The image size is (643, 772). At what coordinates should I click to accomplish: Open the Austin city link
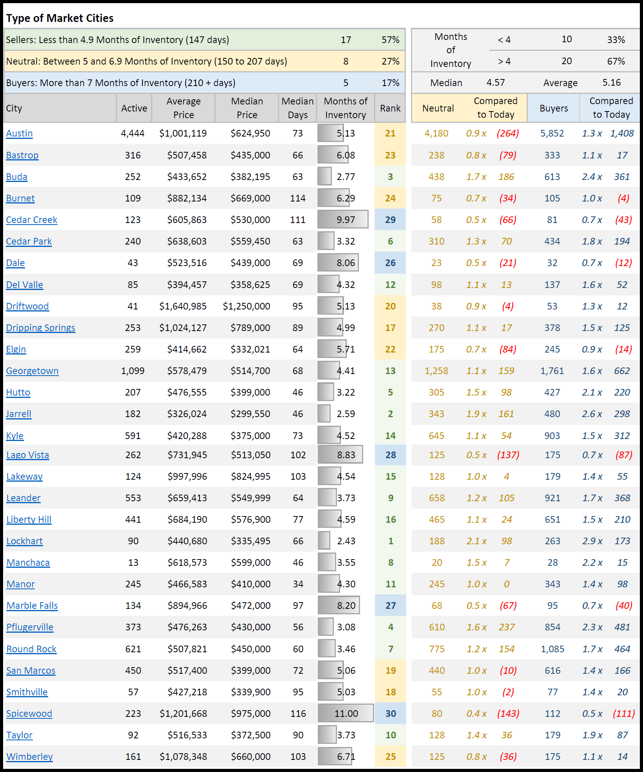click(19, 133)
